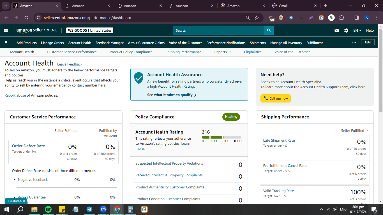Click the browser address bar URL
The width and height of the screenshot is (383, 215).
(x=87, y=18)
